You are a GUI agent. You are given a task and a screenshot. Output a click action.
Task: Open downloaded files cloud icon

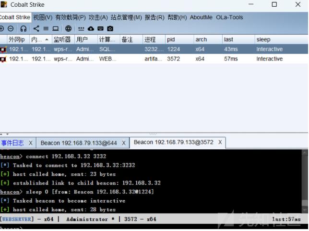pos(91,29)
